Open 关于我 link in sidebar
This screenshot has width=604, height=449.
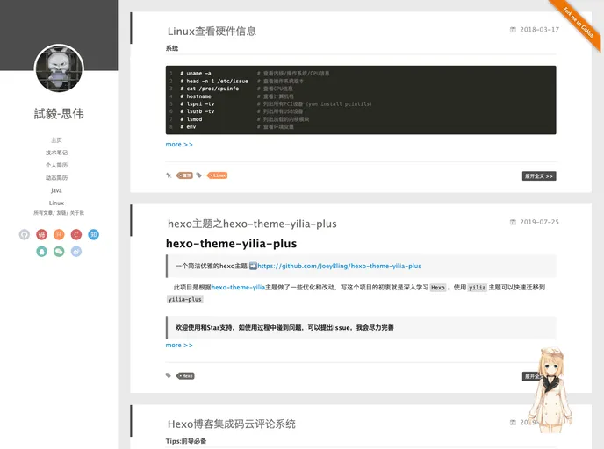(x=77, y=213)
